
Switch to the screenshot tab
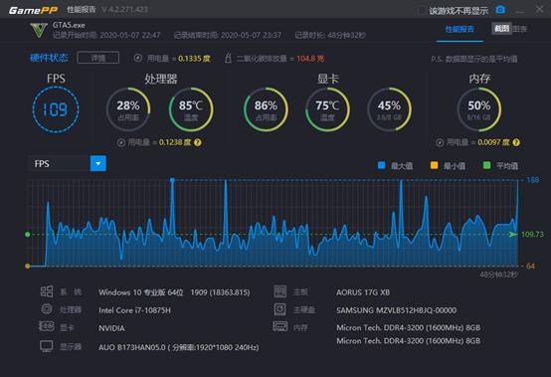pos(501,29)
